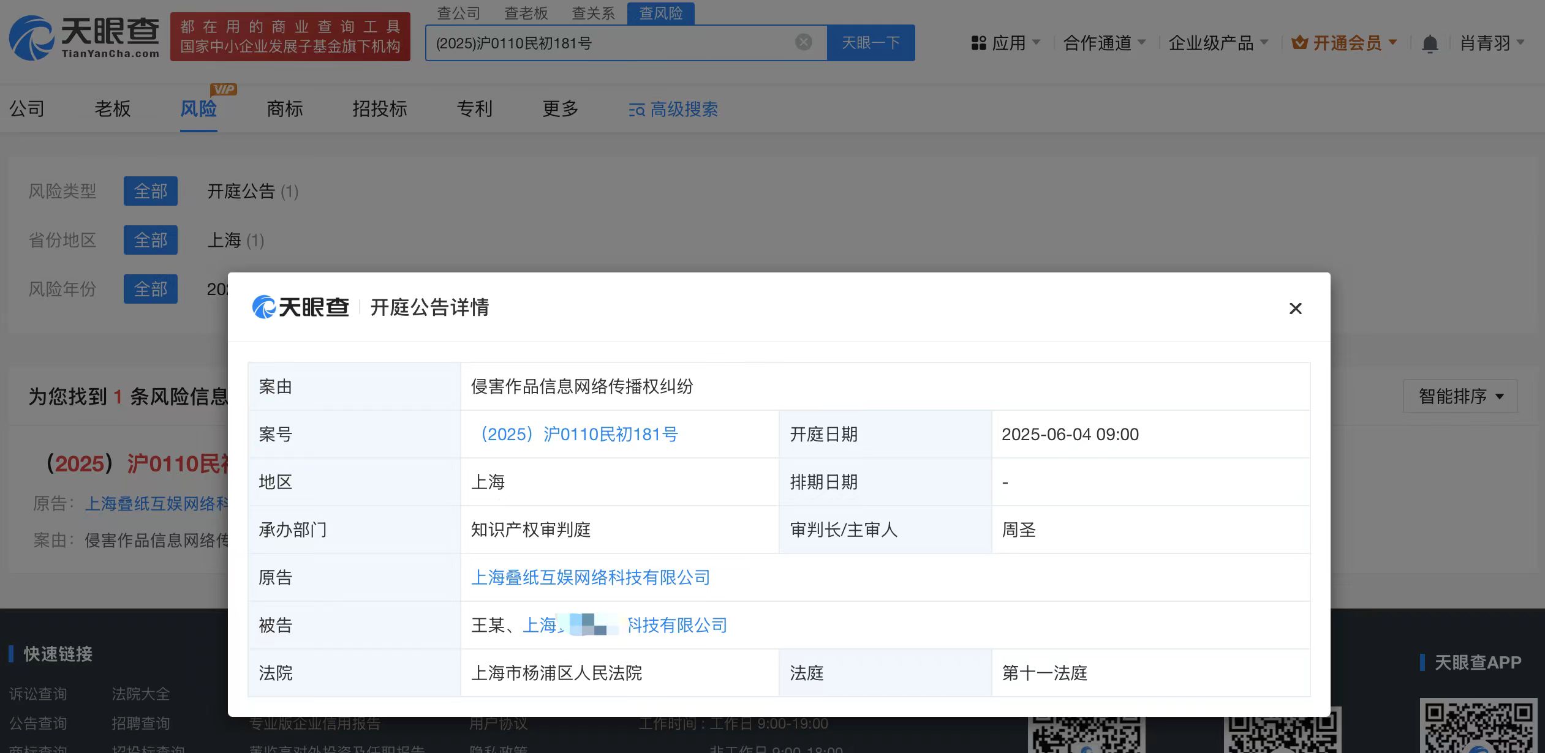Click the hearing date 2025-06-04 09:00
The height and width of the screenshot is (753, 1545).
coord(1070,434)
